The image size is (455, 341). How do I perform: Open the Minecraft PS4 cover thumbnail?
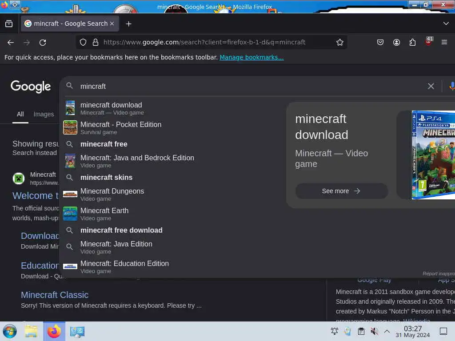tap(433, 155)
